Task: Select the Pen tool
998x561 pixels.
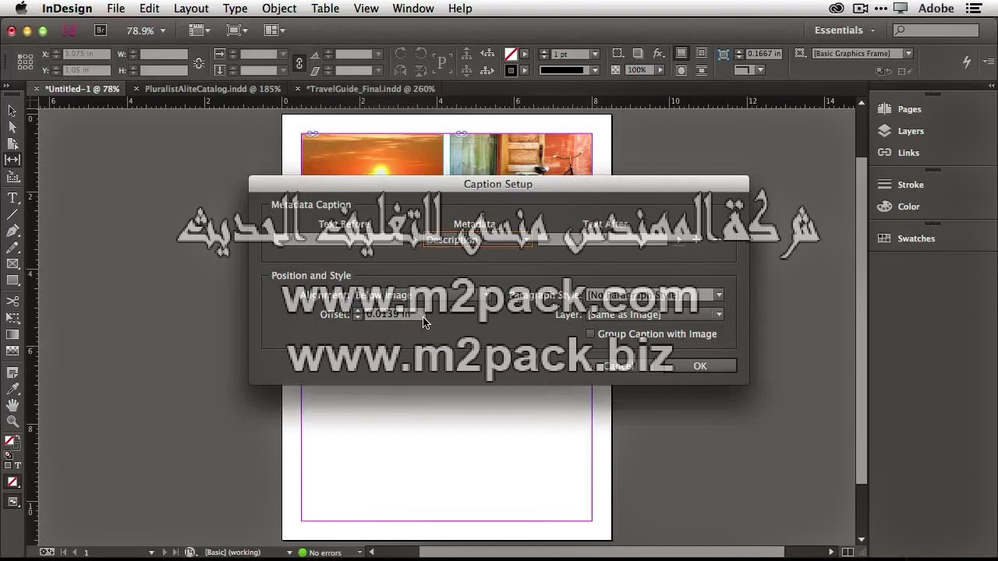Action: (12, 231)
